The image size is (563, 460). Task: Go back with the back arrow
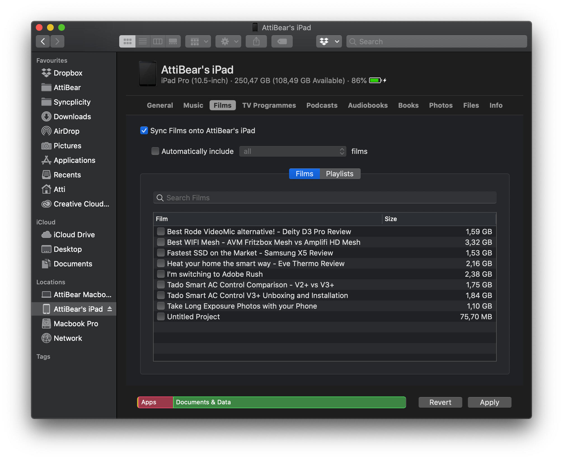coord(43,41)
